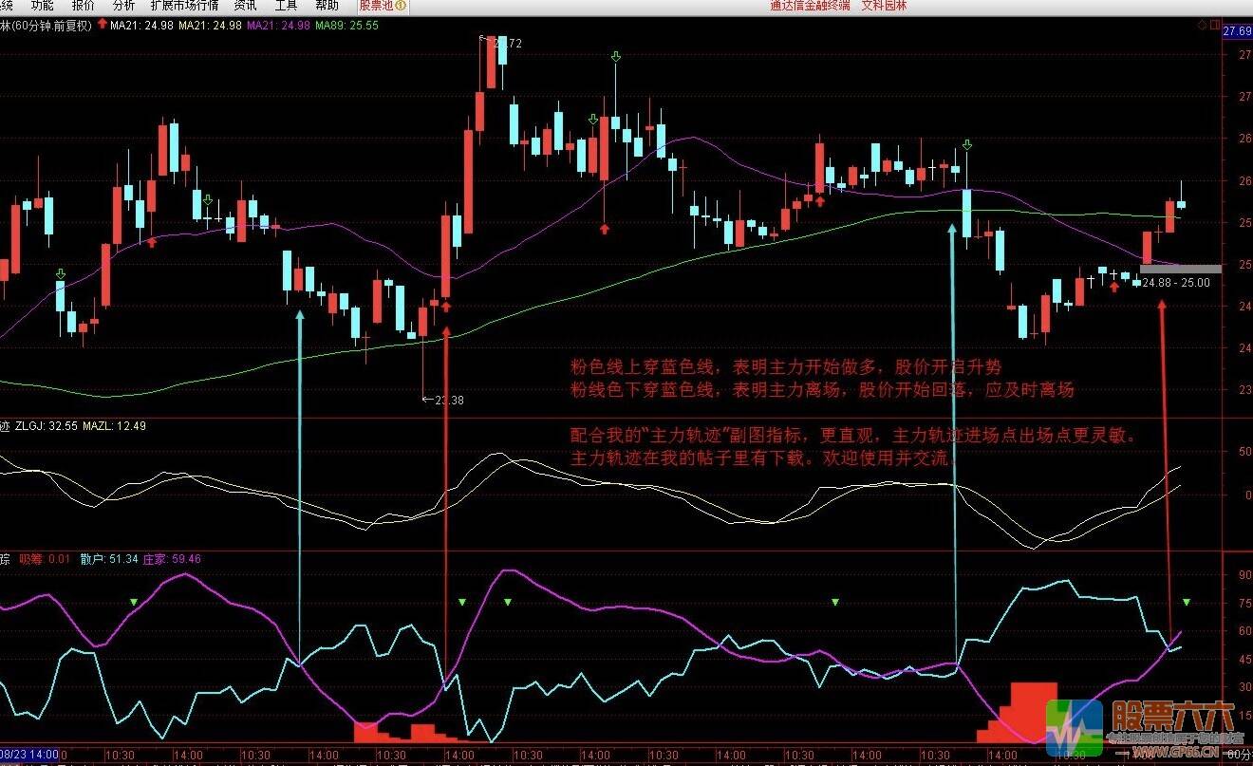
Task: Click the 08/23 14:00 timestamp on the time axis
Action: 28,754
